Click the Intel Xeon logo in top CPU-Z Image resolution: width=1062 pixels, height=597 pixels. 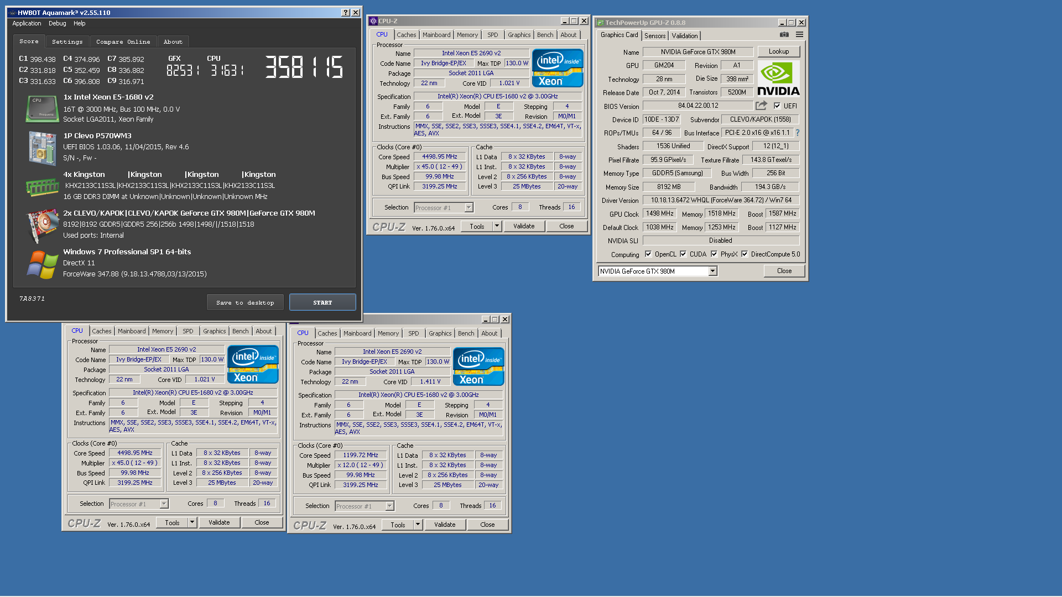pyautogui.click(x=558, y=68)
